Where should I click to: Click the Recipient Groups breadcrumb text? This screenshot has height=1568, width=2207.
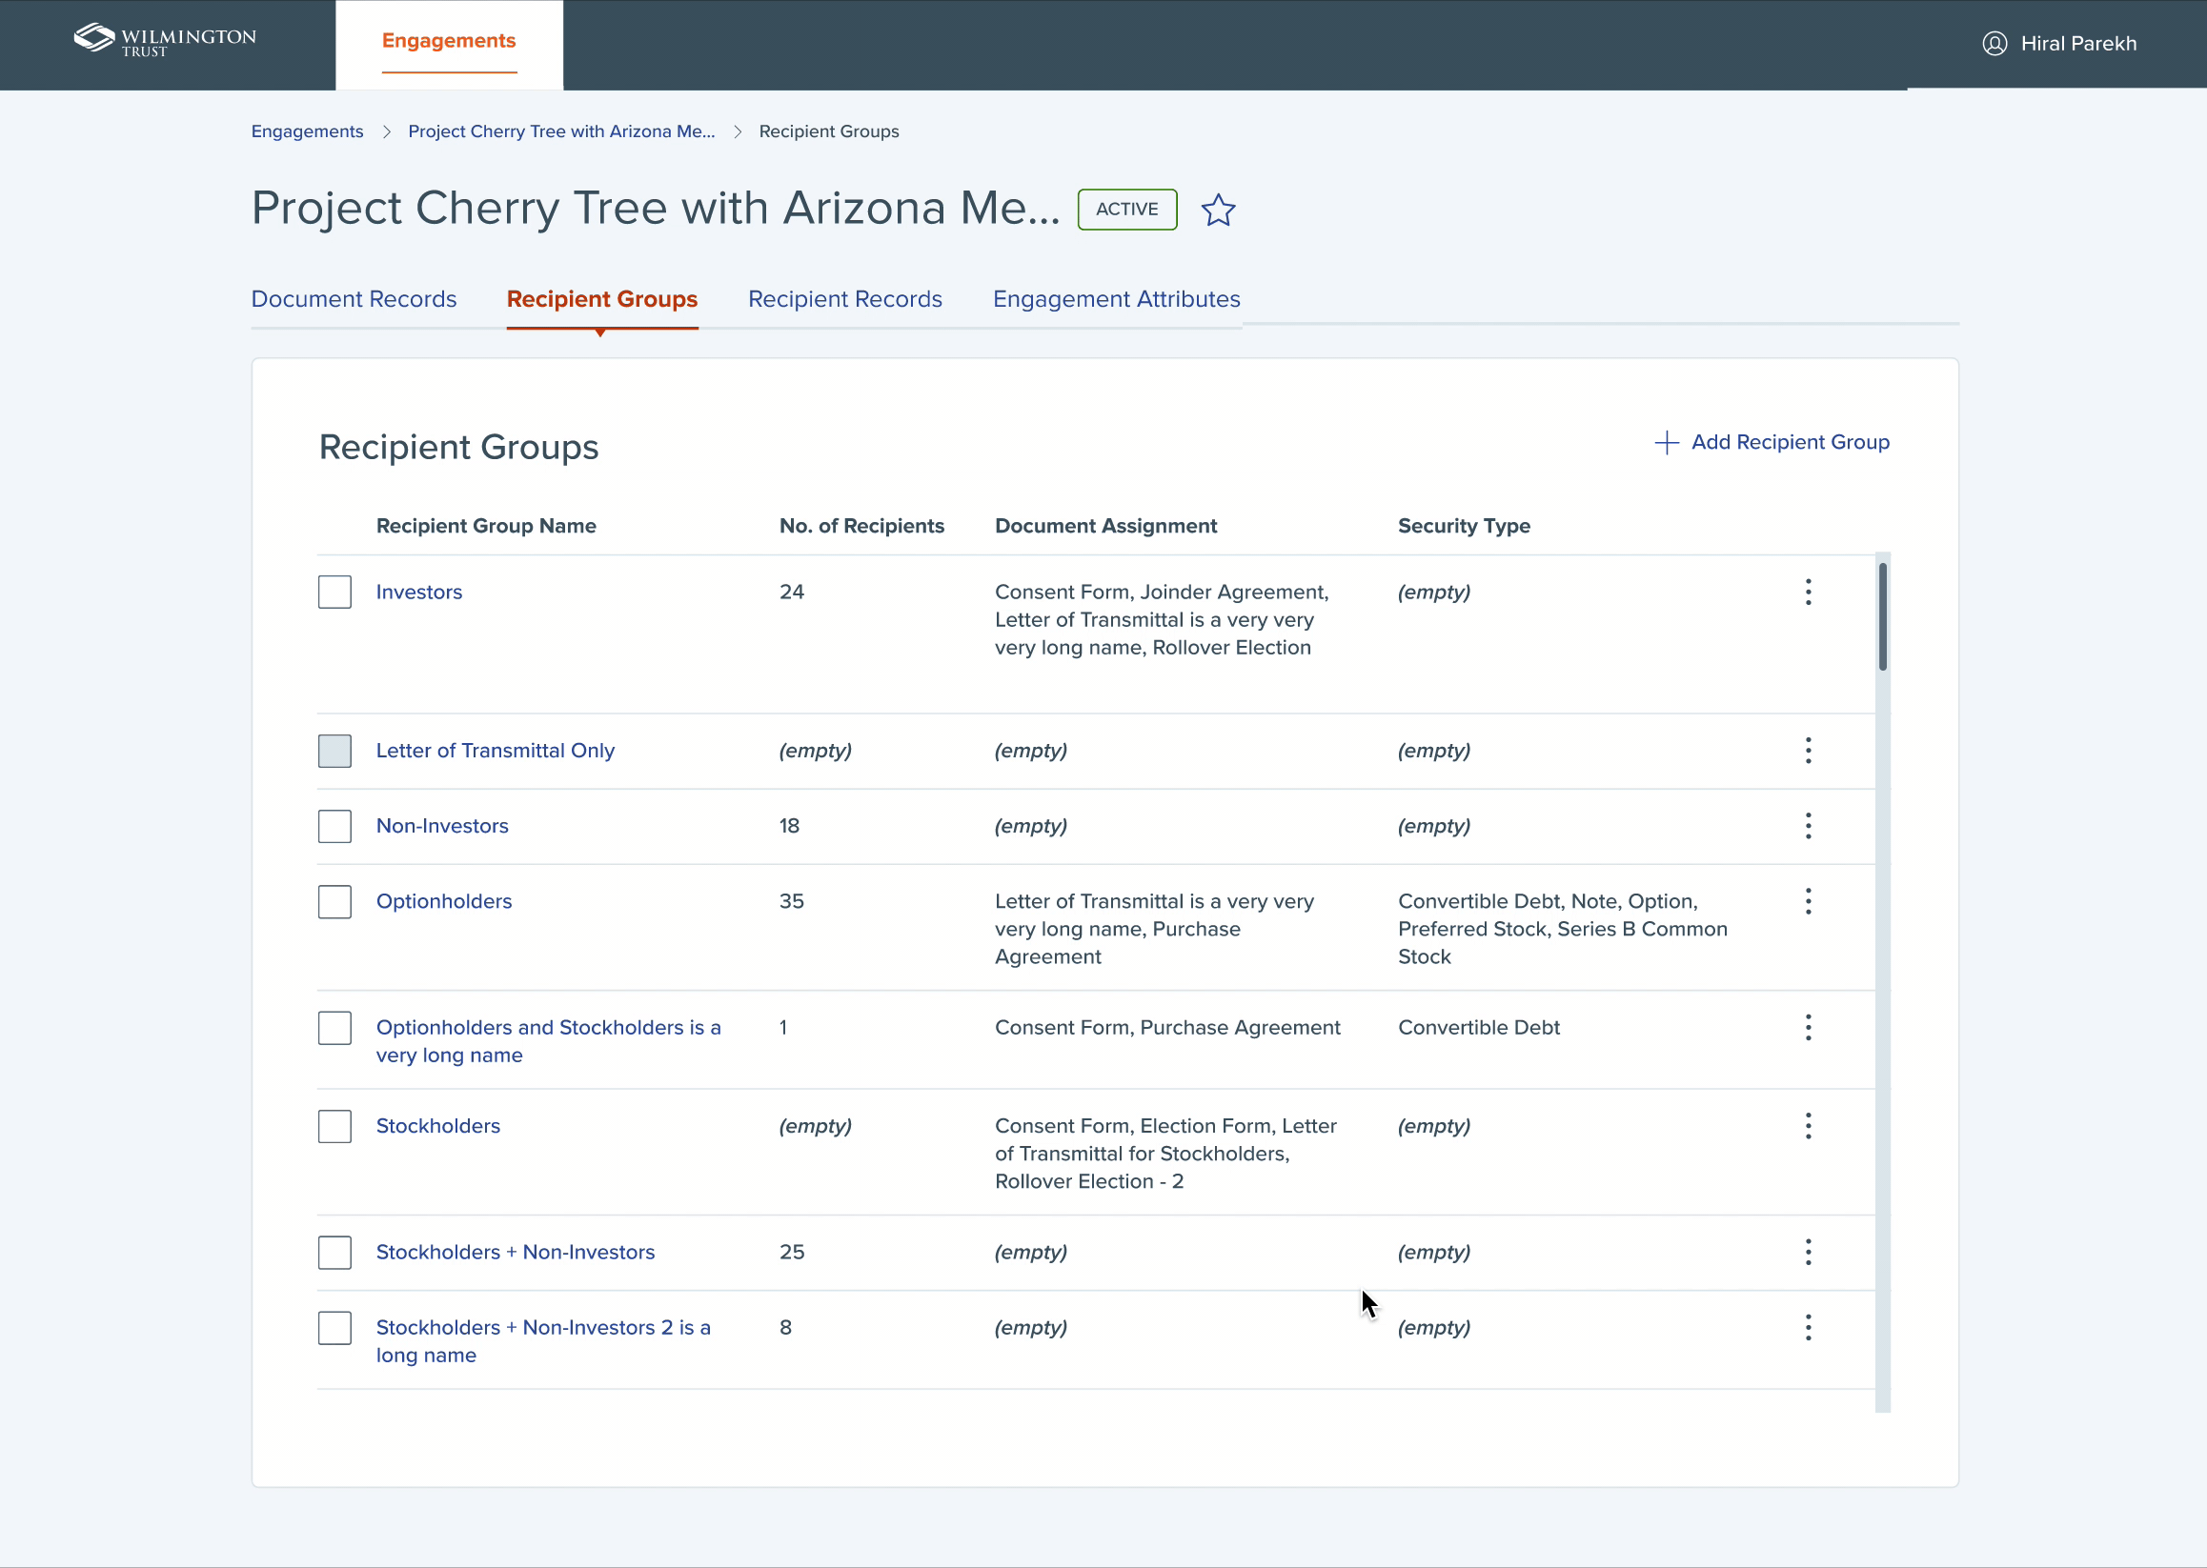[829, 131]
